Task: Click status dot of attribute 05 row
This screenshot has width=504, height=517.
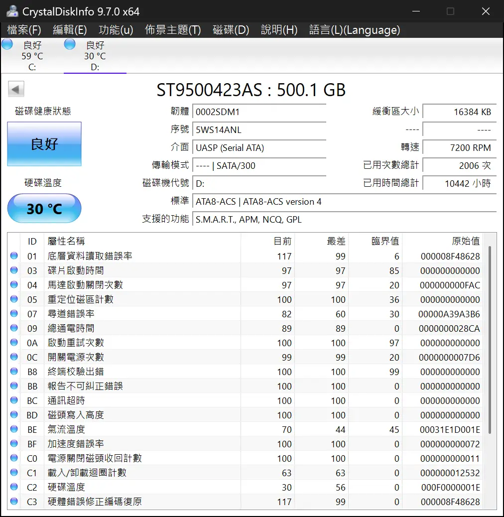Action: point(14,299)
